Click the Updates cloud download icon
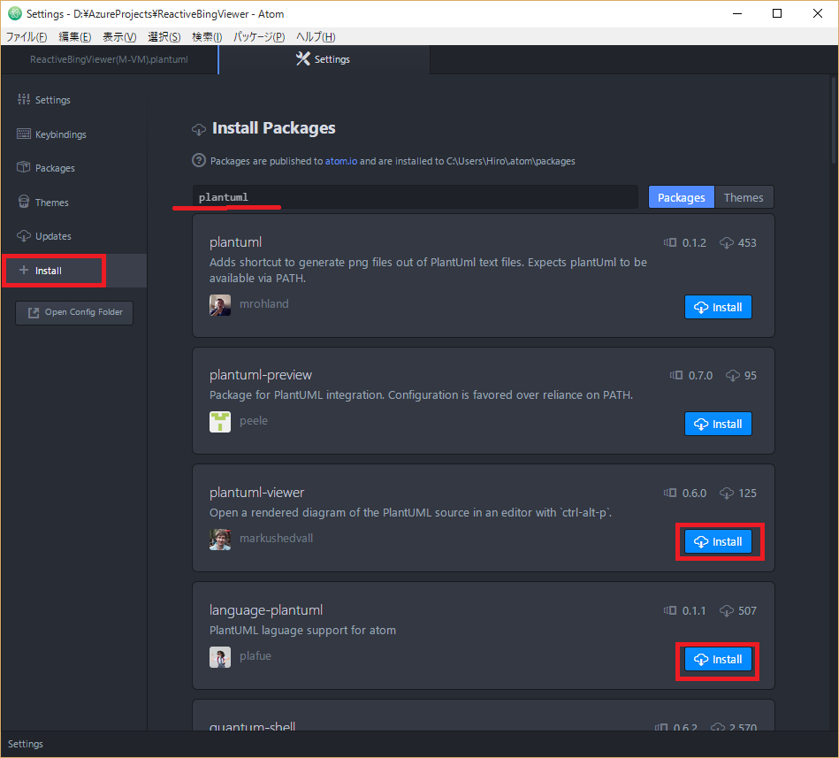 tap(24, 235)
